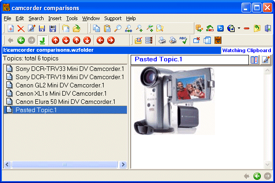This screenshot has height=183, width=275.
Task: Open the Tools menu
Action: pos(72,18)
